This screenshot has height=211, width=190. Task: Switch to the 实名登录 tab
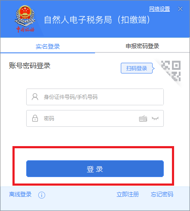pos(48,46)
